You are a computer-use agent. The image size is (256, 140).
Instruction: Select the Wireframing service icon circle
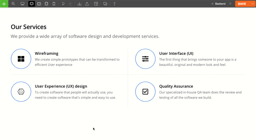coord(21,59)
